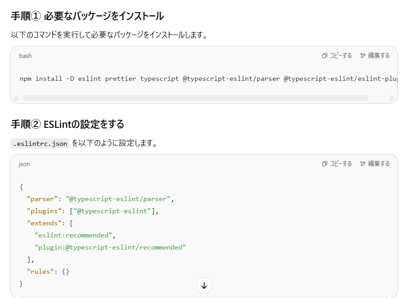Click the horizontal scrollbar under the npm command
Image resolution: width=402 pixels, height=298 pixels.
point(195,98)
